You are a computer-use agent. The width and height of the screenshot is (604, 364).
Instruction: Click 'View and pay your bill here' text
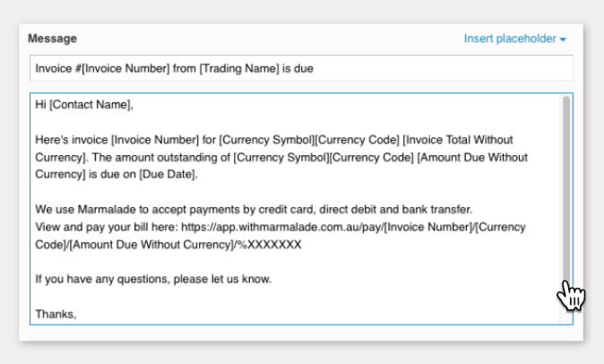pos(104,227)
